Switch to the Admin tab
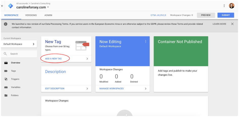This screenshot has height=118, width=239. [48, 15]
